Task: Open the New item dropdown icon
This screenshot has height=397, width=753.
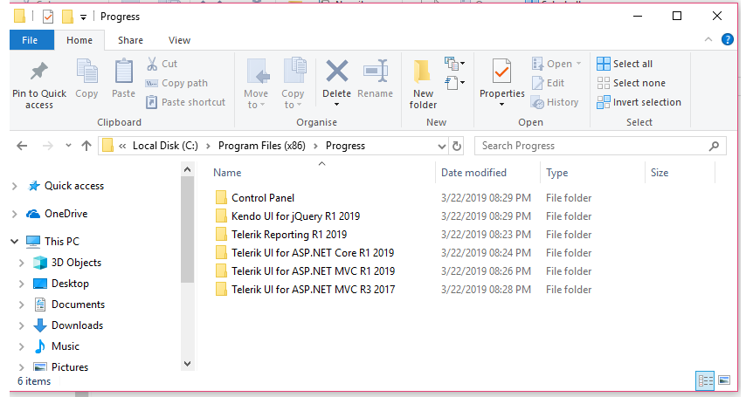Action: coord(454,64)
